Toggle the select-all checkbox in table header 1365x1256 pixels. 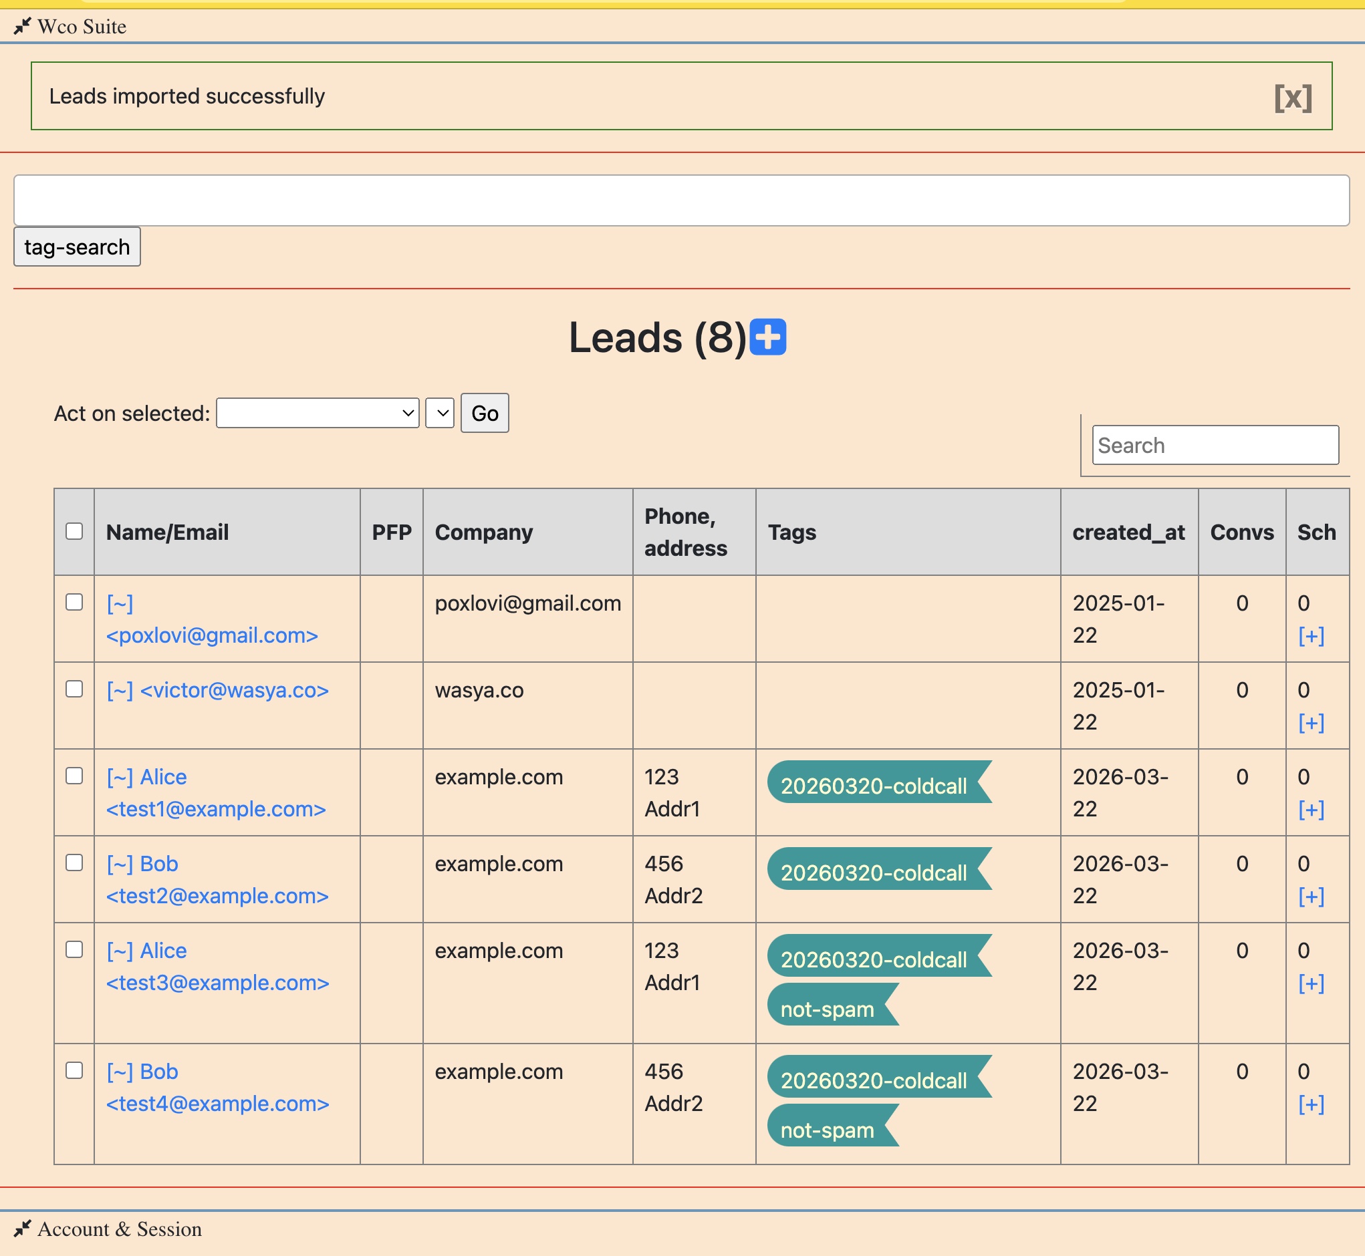[x=74, y=531]
